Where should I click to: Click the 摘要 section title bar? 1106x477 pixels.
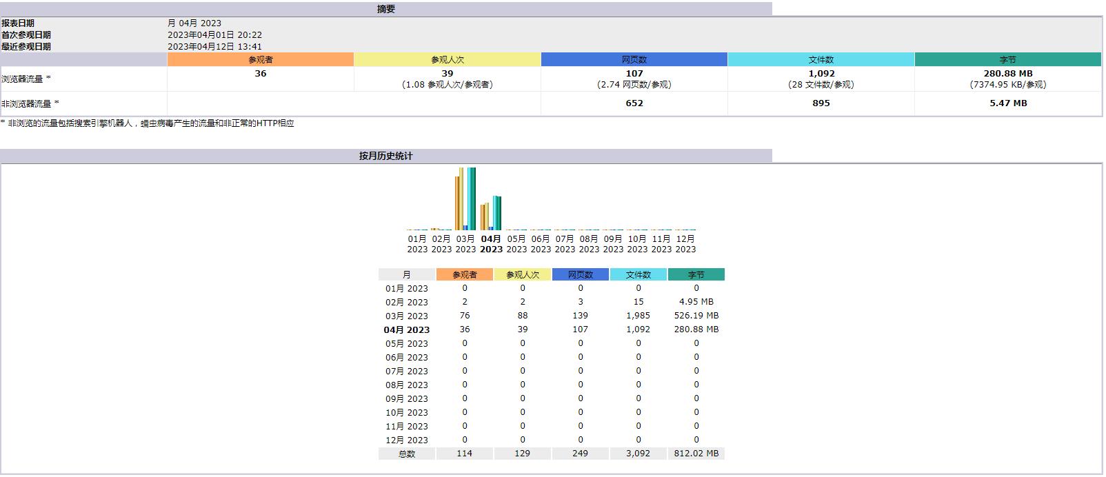(x=386, y=9)
